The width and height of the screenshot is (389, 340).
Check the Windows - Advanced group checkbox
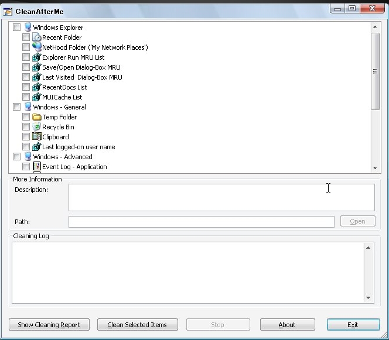(16, 157)
